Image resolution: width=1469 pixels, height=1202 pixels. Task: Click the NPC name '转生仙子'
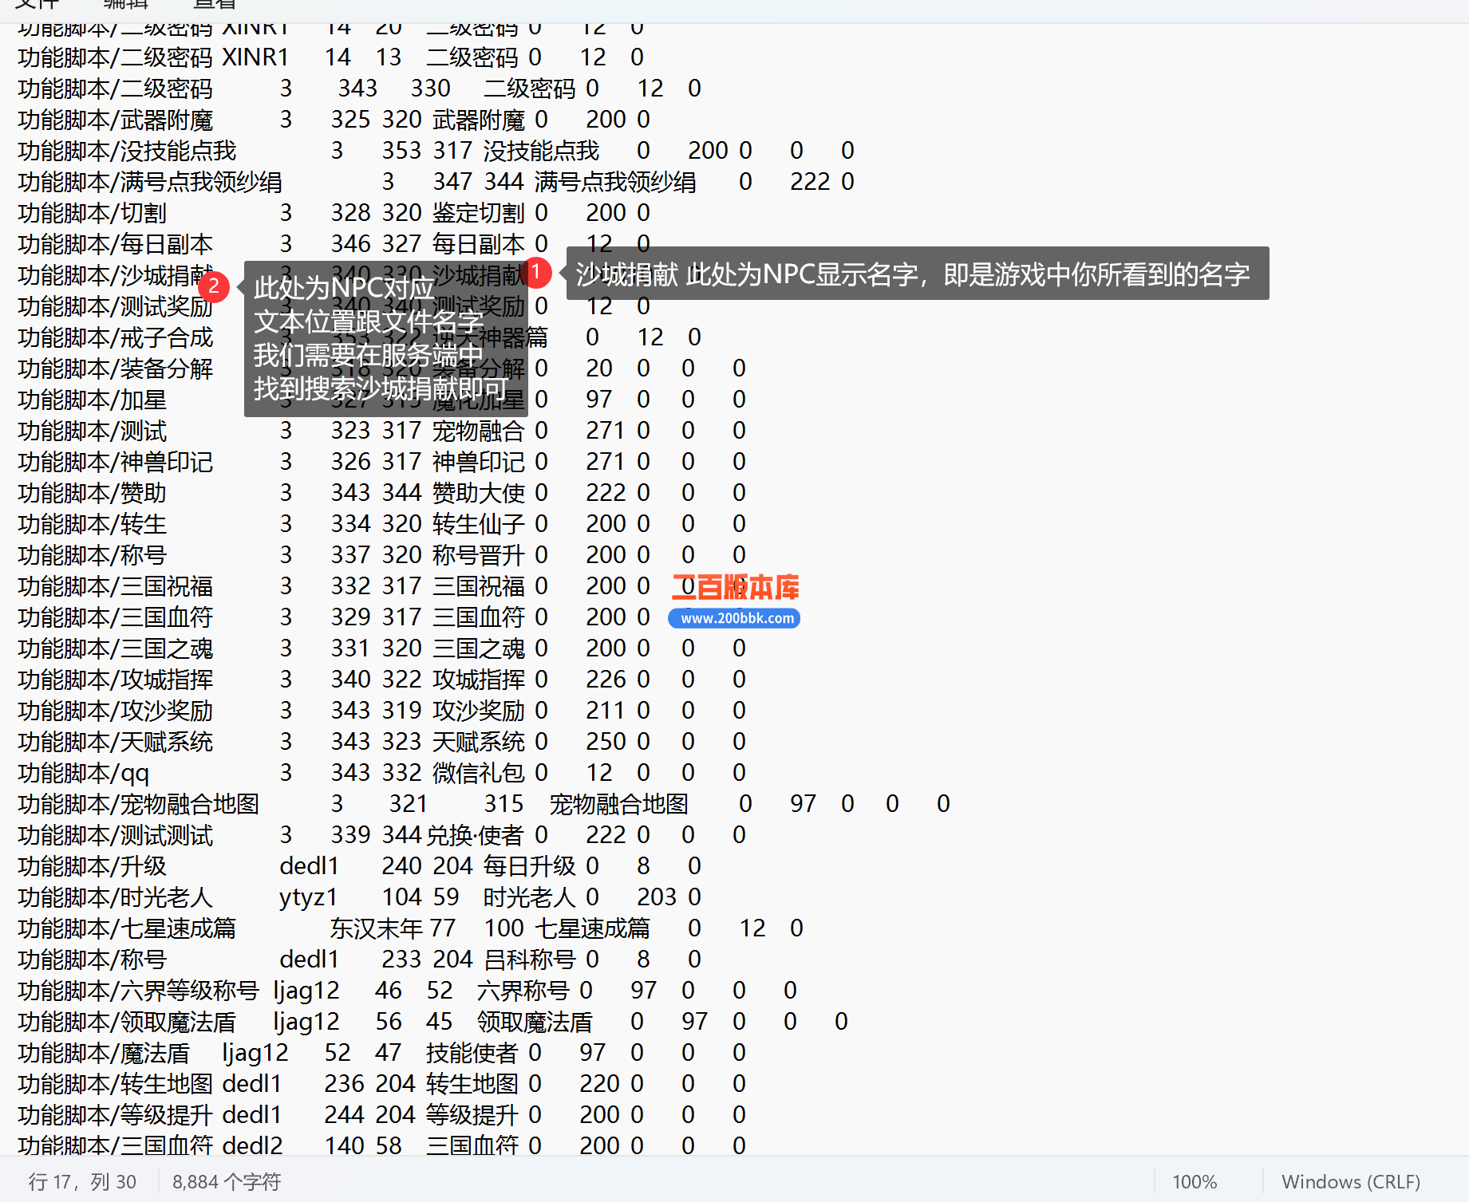coord(479,524)
